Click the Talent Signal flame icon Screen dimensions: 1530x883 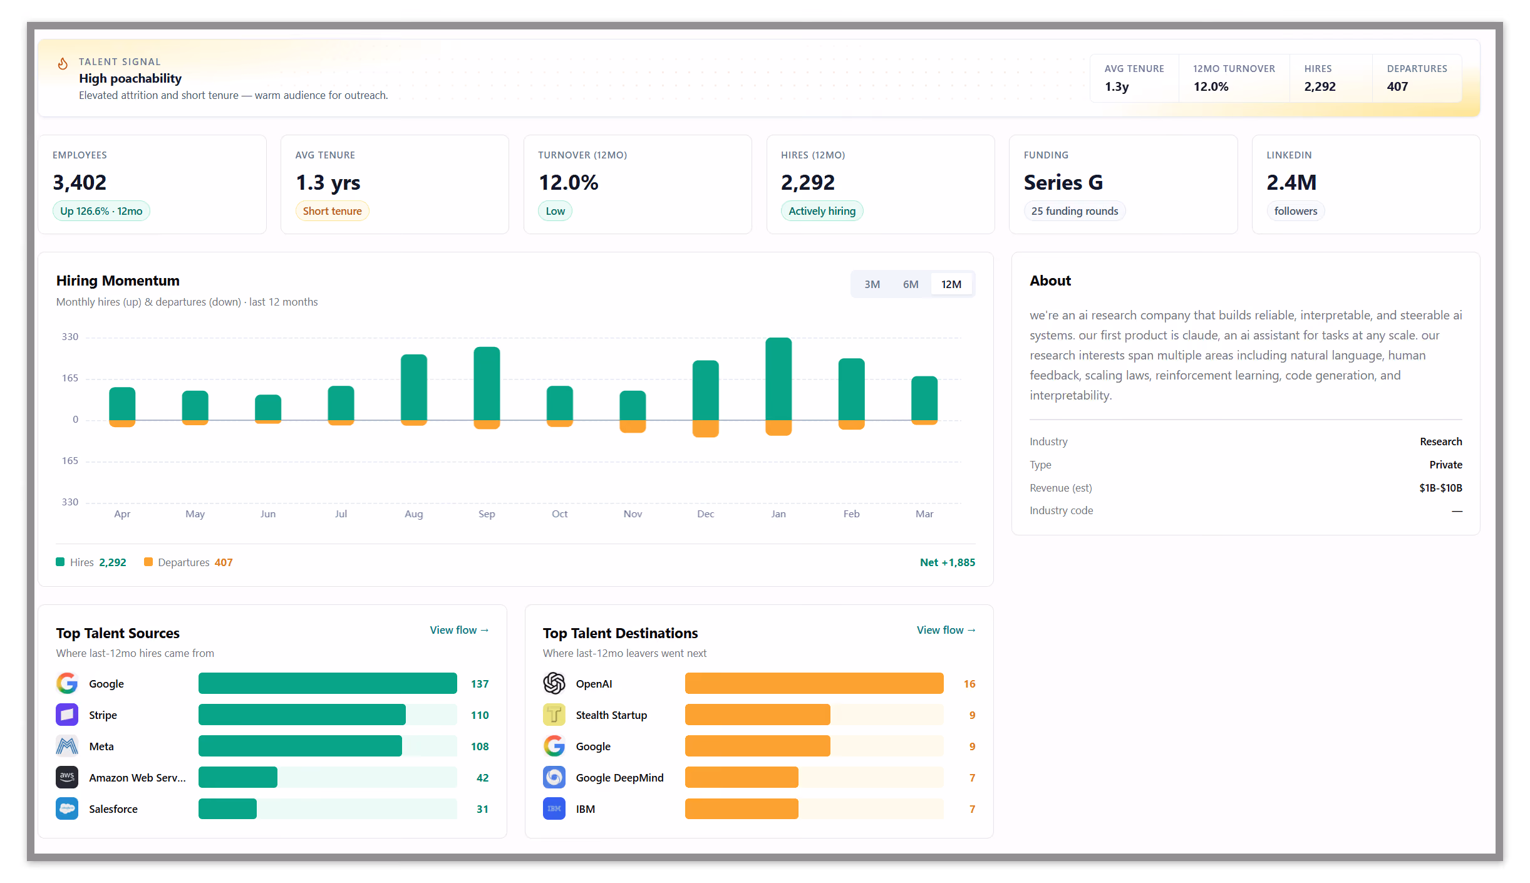click(x=63, y=63)
